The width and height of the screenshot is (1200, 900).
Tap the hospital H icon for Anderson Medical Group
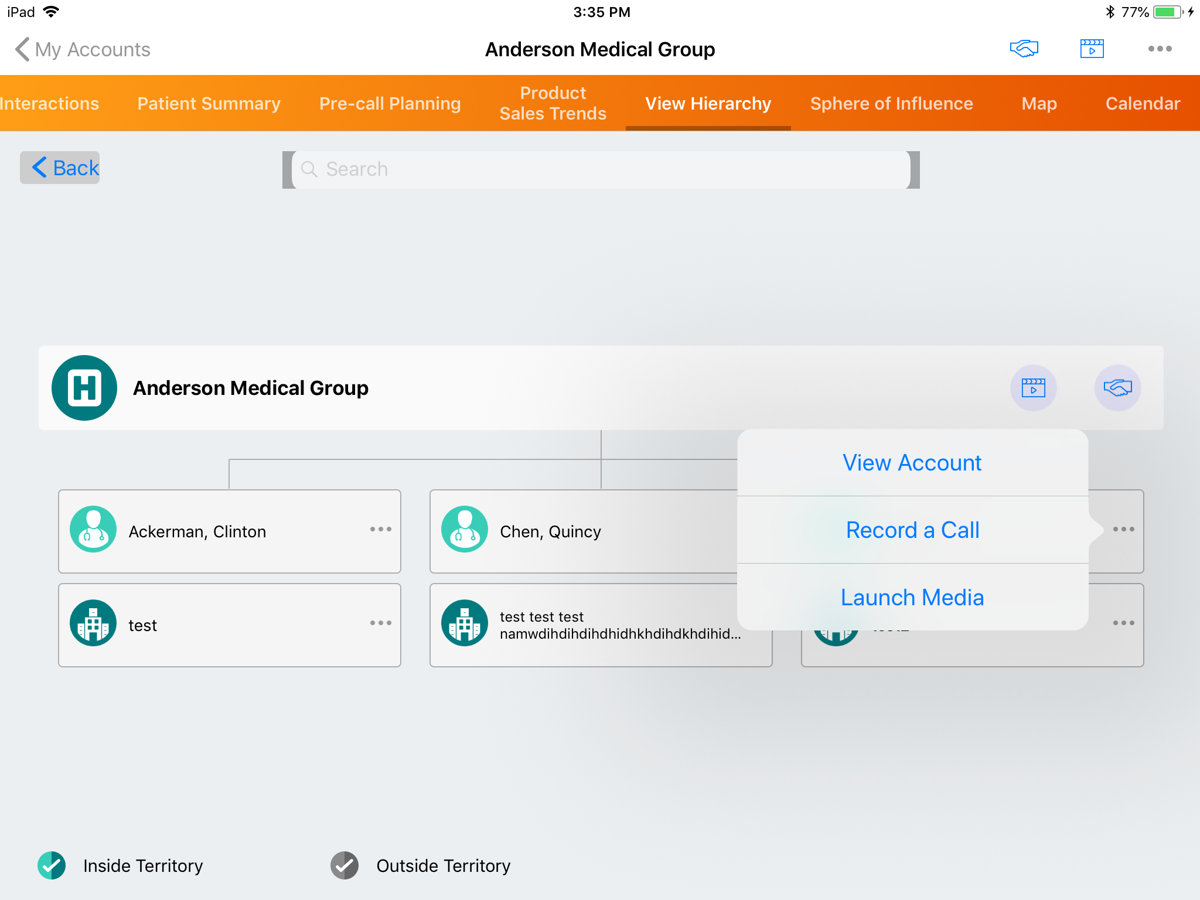tap(84, 388)
